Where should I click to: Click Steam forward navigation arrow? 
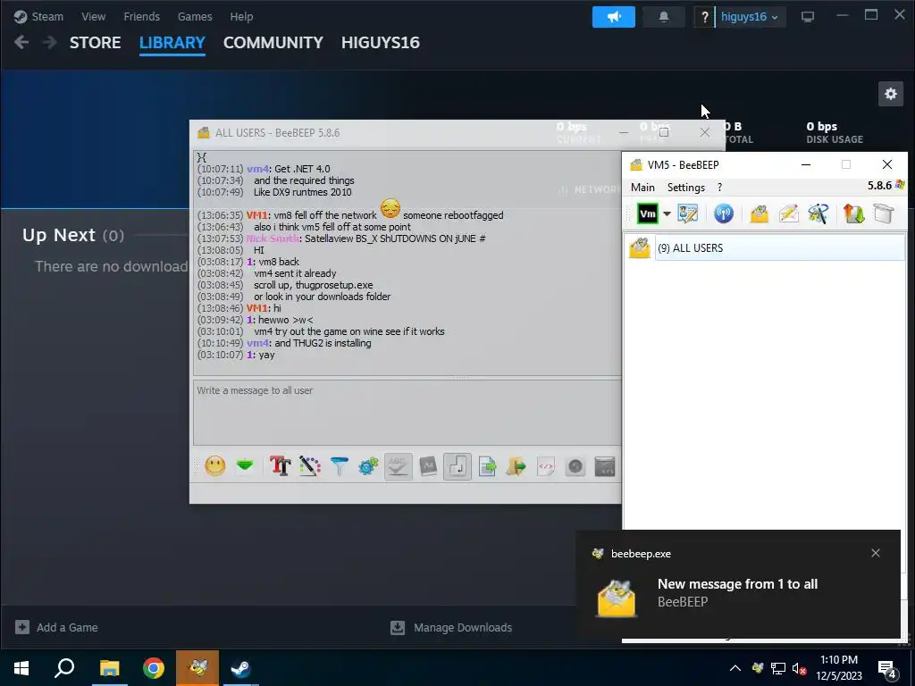pyautogui.click(x=50, y=42)
